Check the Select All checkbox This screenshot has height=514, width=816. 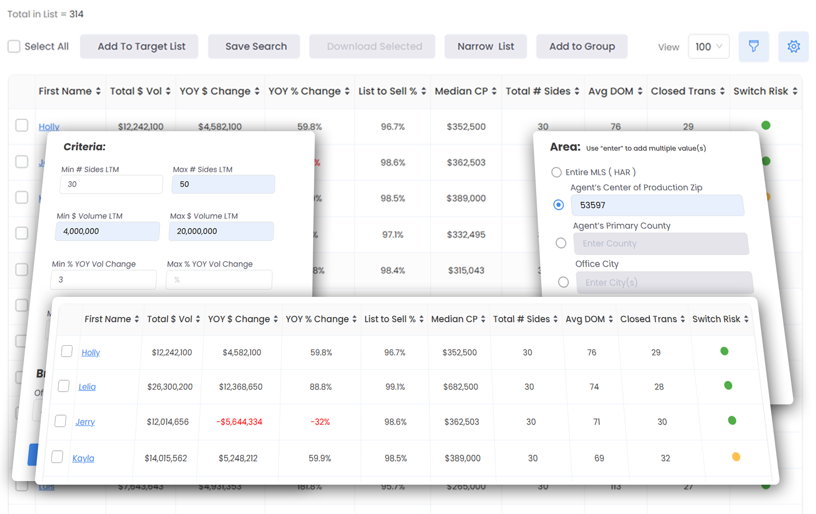[x=14, y=47]
